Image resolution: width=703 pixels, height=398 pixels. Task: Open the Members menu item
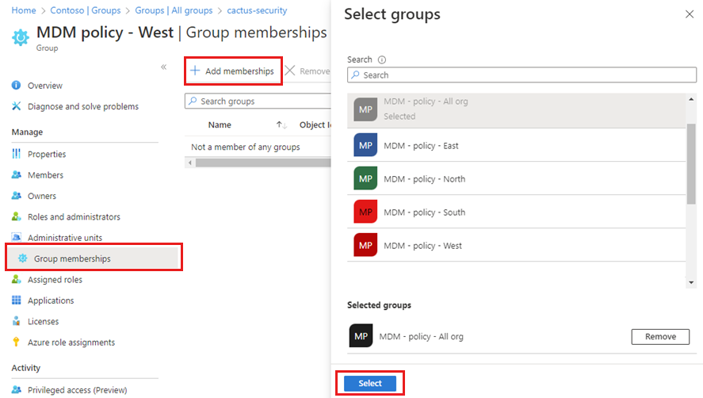pos(45,175)
